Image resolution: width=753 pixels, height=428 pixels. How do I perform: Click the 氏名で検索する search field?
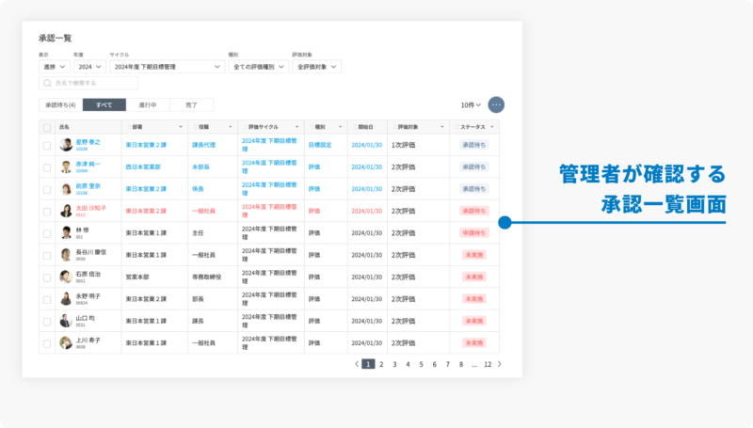click(x=88, y=83)
